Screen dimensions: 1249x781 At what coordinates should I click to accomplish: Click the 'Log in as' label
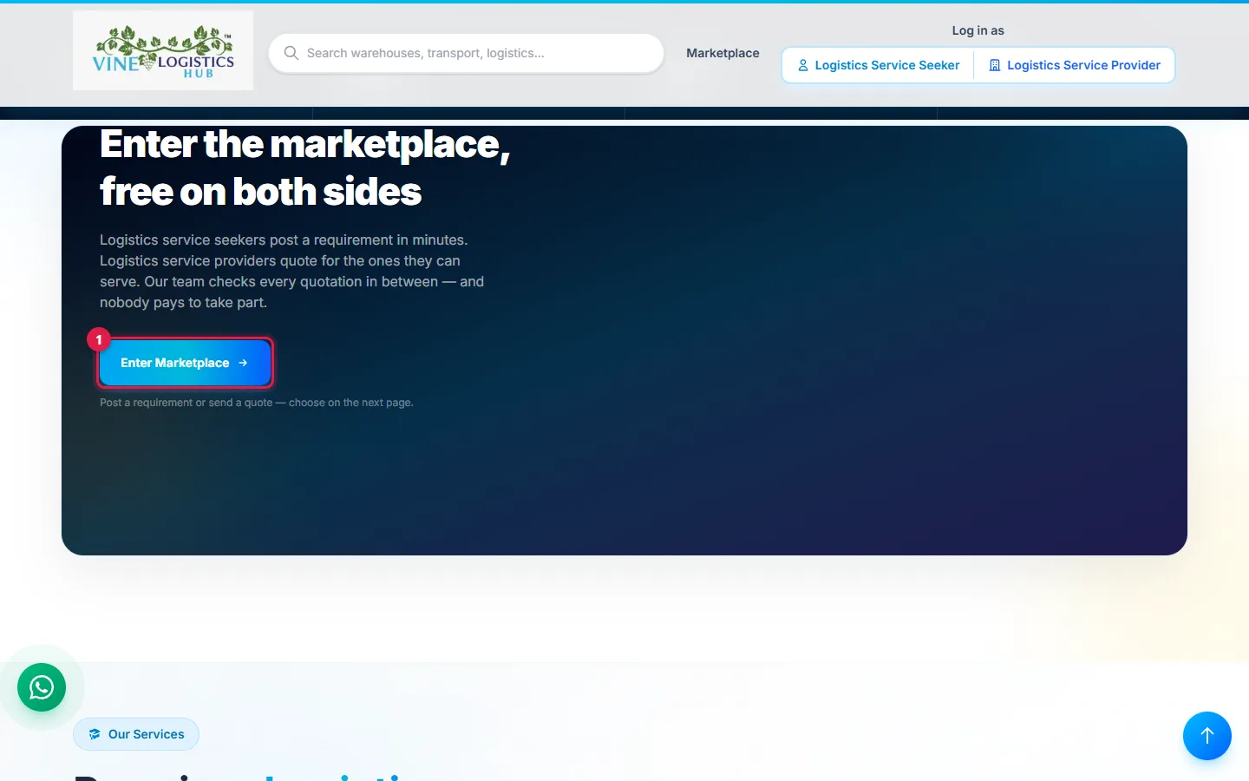point(978,30)
